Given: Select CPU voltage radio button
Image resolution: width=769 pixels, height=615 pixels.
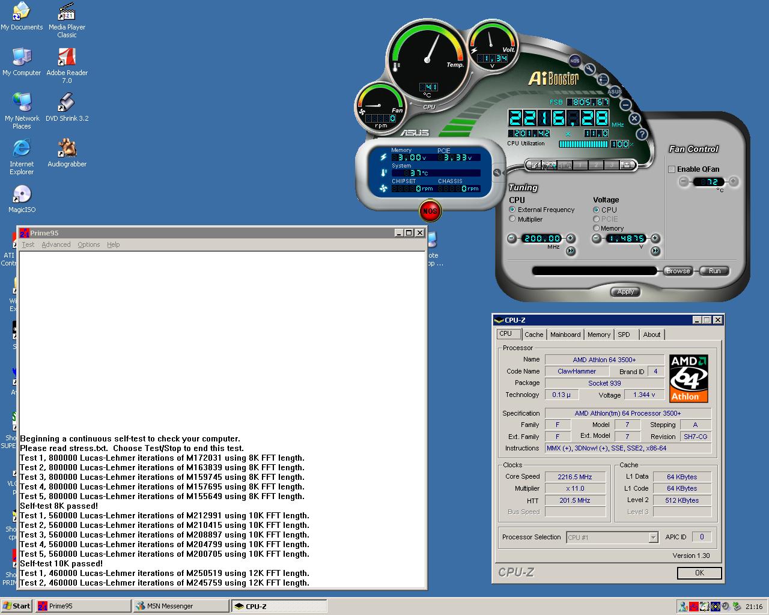Looking at the screenshot, I should (x=596, y=210).
